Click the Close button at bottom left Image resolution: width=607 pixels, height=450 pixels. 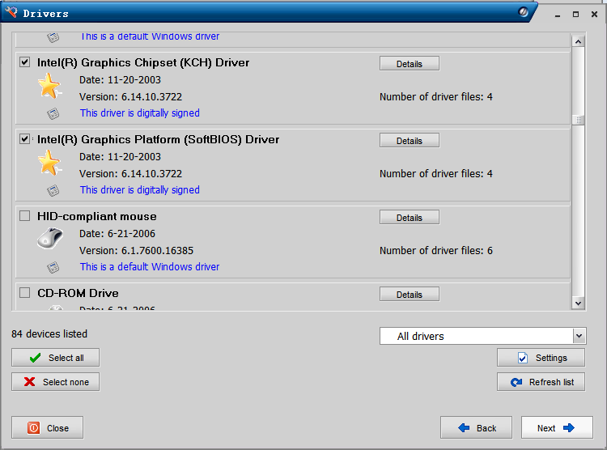47,427
